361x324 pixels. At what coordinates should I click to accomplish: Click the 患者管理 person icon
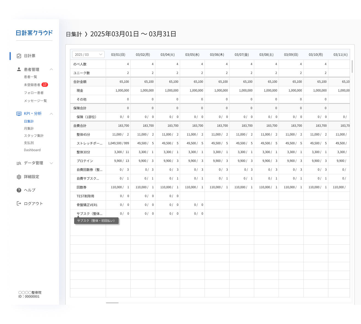pyautogui.click(x=19, y=69)
